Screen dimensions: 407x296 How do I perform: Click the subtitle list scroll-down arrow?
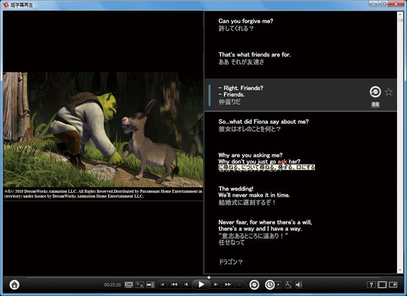pos(400,270)
